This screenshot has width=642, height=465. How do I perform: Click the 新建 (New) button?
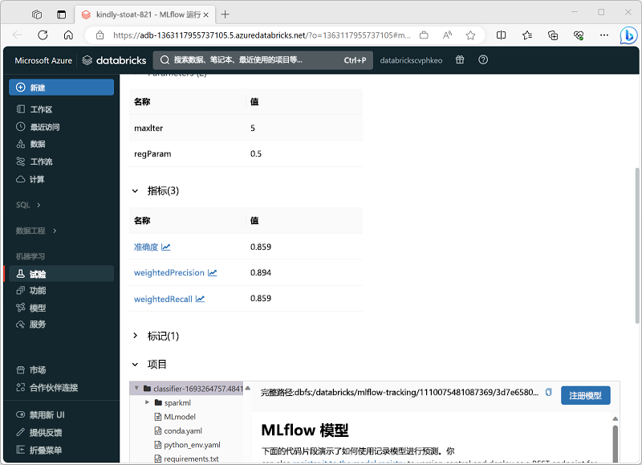pos(62,88)
